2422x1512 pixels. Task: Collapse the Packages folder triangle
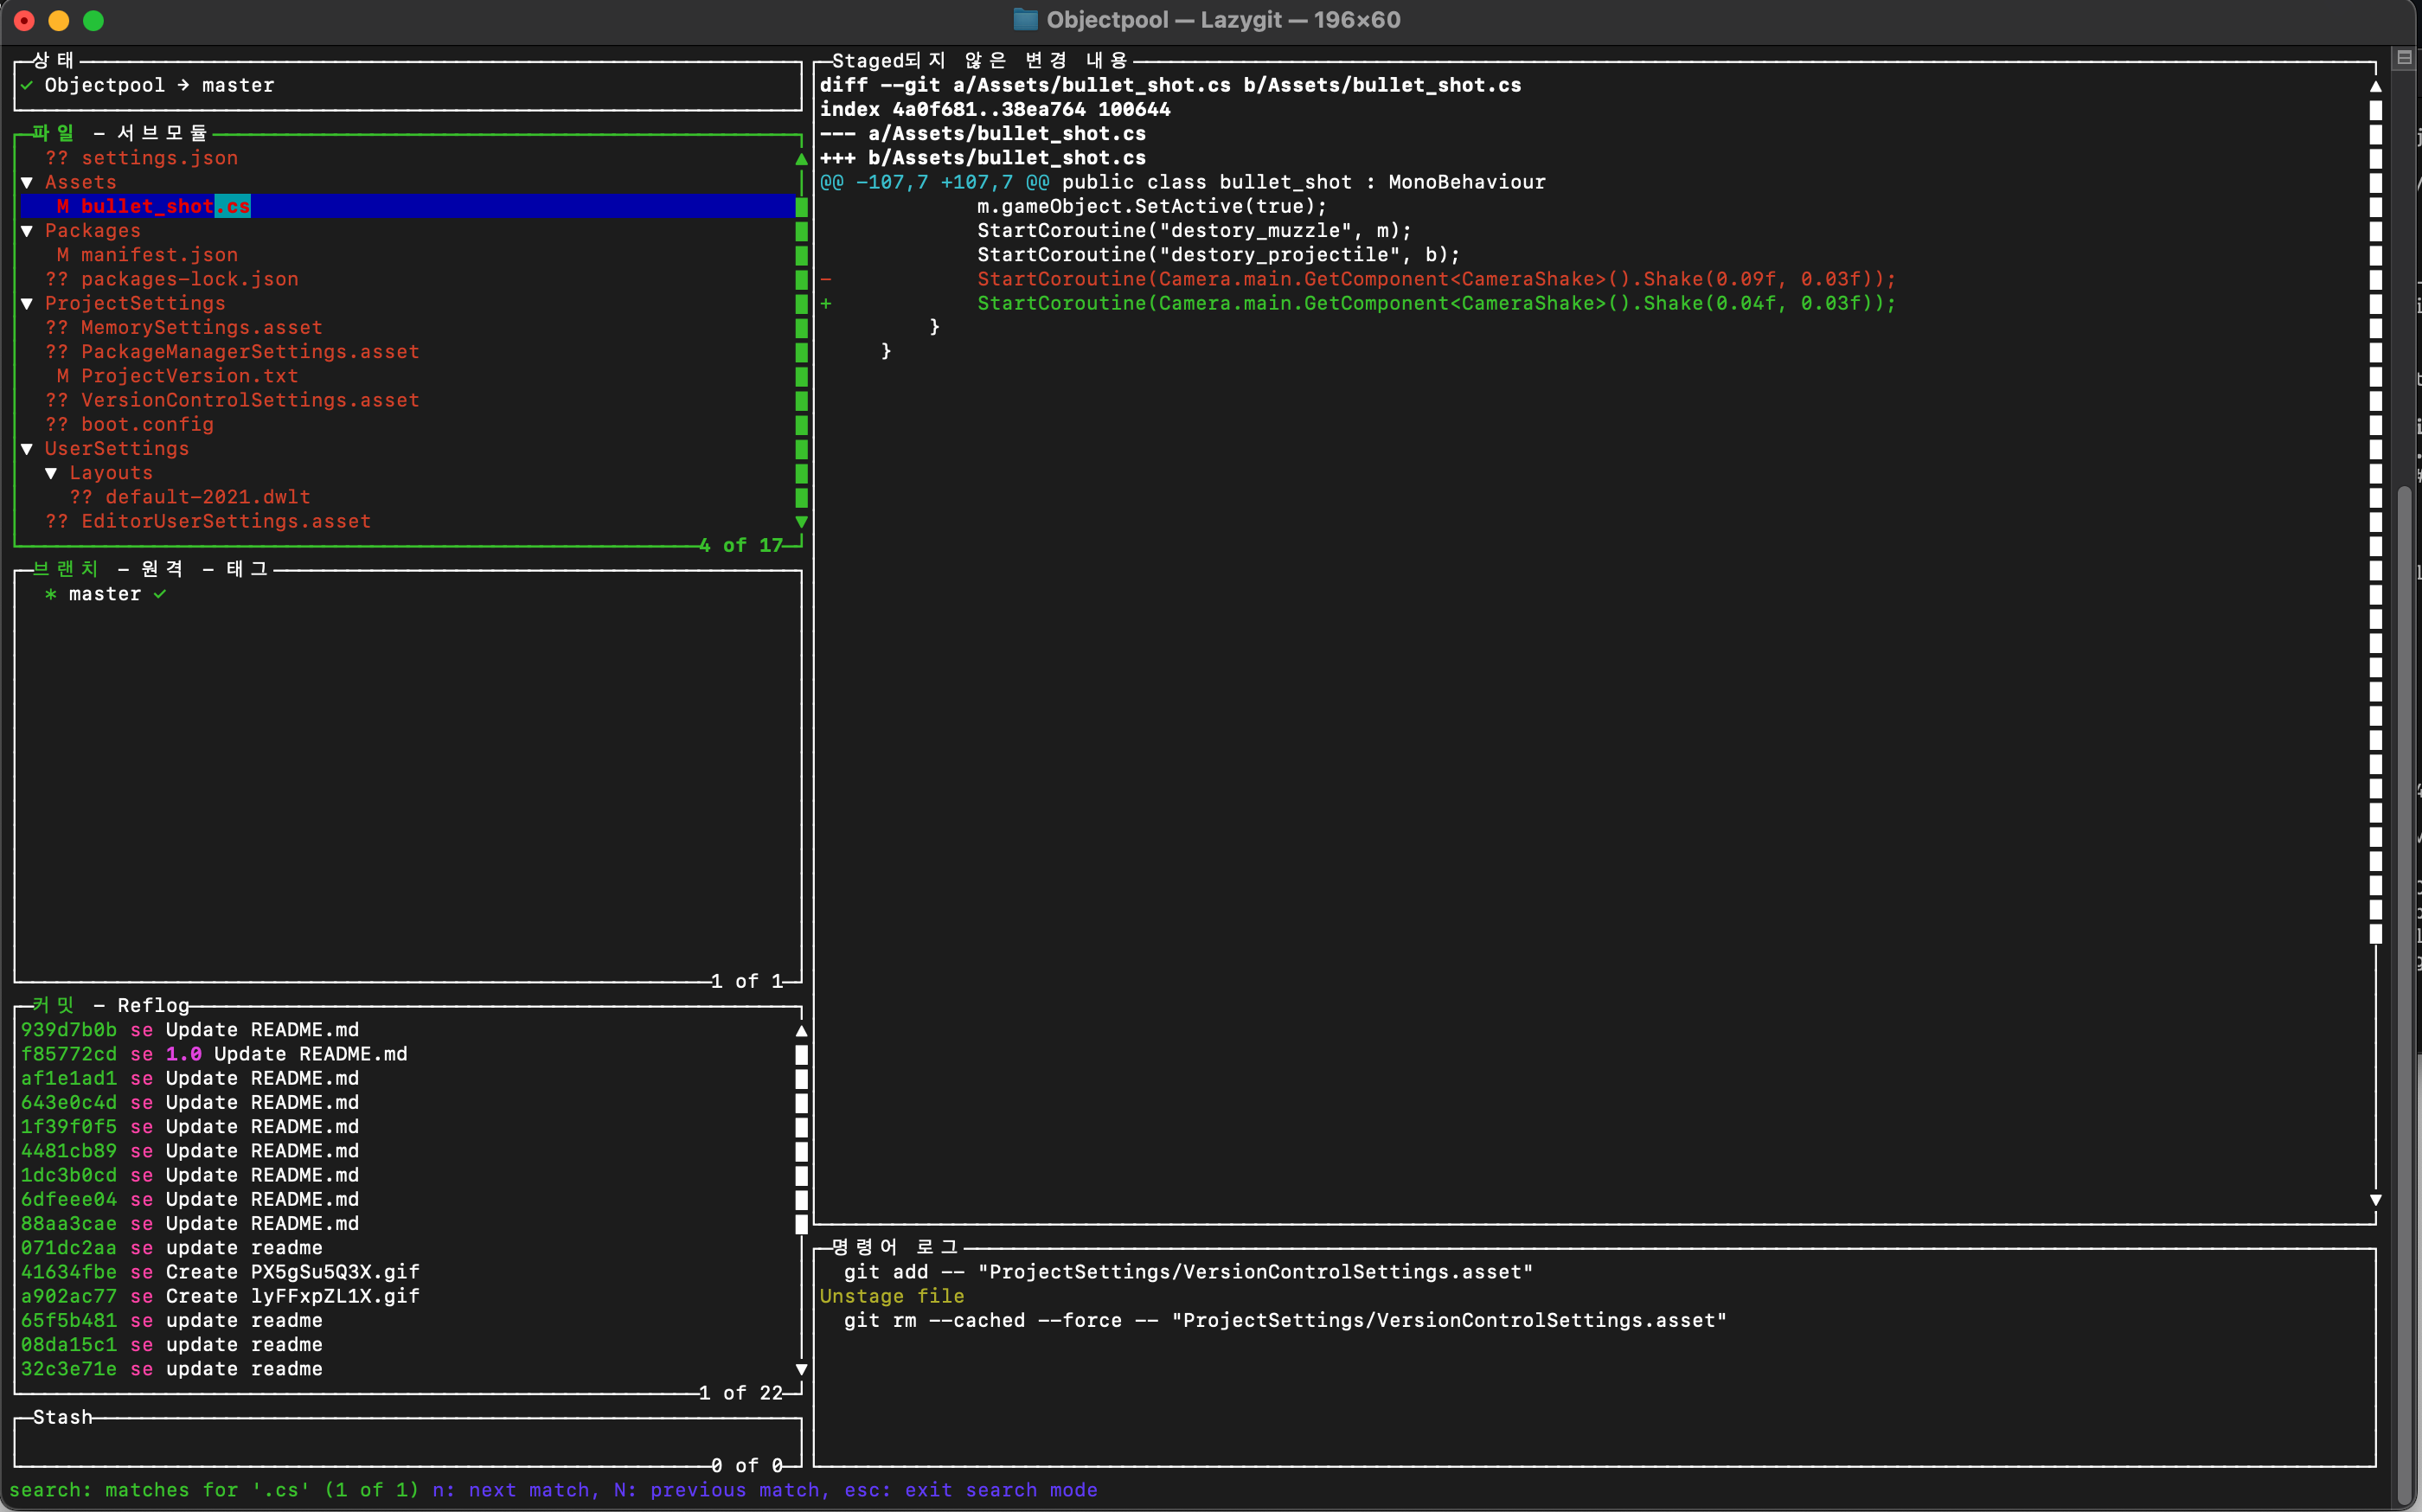point(27,231)
